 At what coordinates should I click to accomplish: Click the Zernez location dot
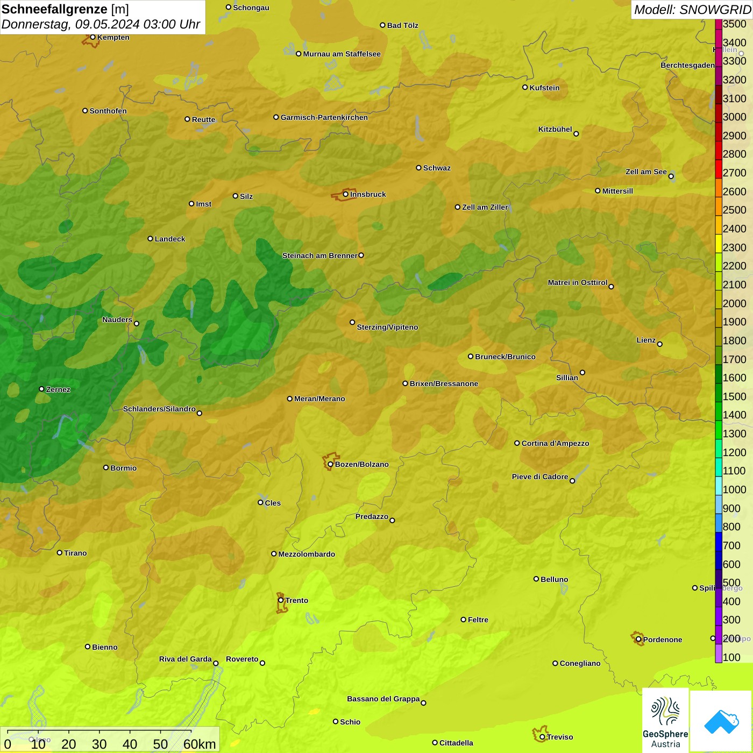point(42,389)
